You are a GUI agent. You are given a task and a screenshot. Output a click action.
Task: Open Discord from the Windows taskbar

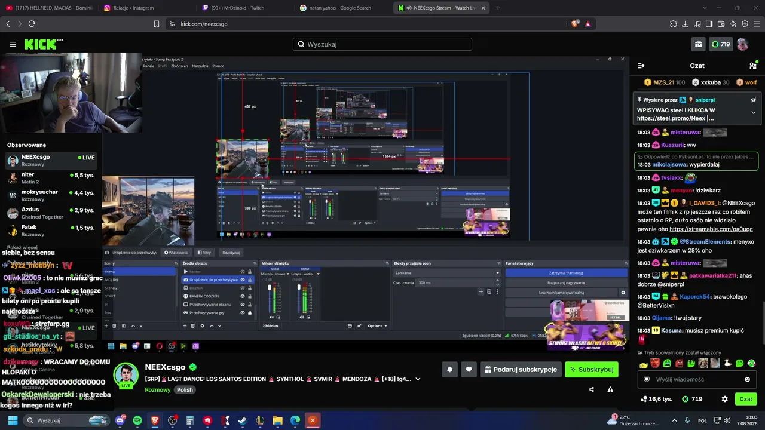120,420
